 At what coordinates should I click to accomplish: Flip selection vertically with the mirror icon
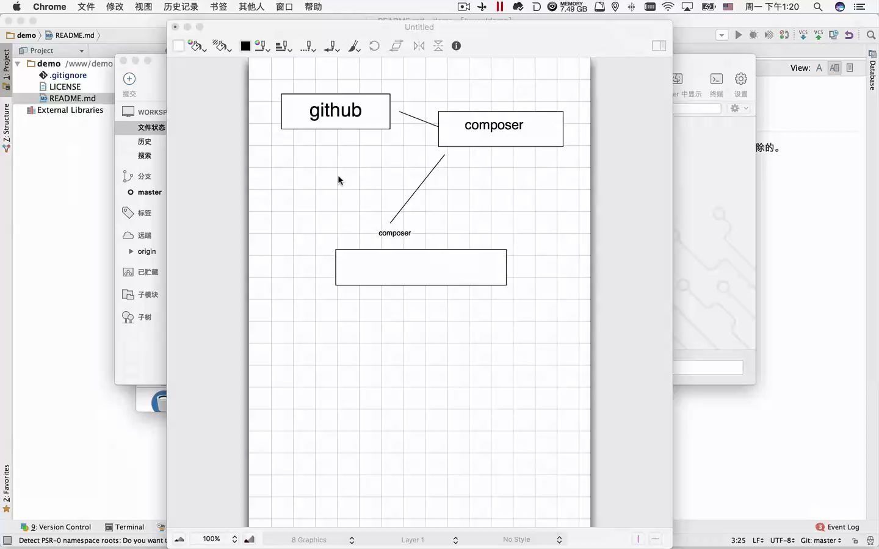[438, 46]
